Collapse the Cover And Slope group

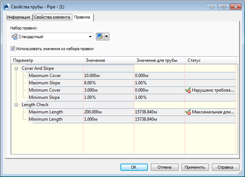[x=16, y=68]
